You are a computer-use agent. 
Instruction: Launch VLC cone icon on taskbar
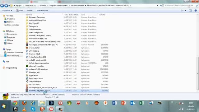pyautogui.click(x=24, y=109)
